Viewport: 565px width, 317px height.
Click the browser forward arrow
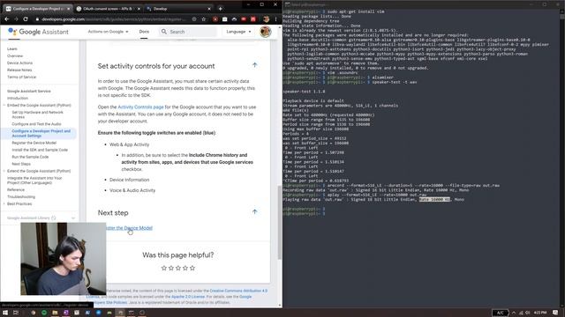(x=16, y=19)
